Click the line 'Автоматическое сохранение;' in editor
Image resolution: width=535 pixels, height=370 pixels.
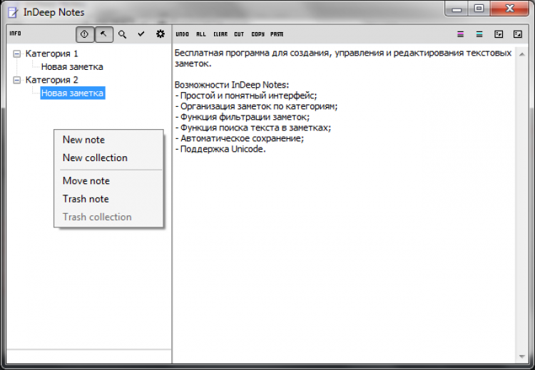click(239, 138)
